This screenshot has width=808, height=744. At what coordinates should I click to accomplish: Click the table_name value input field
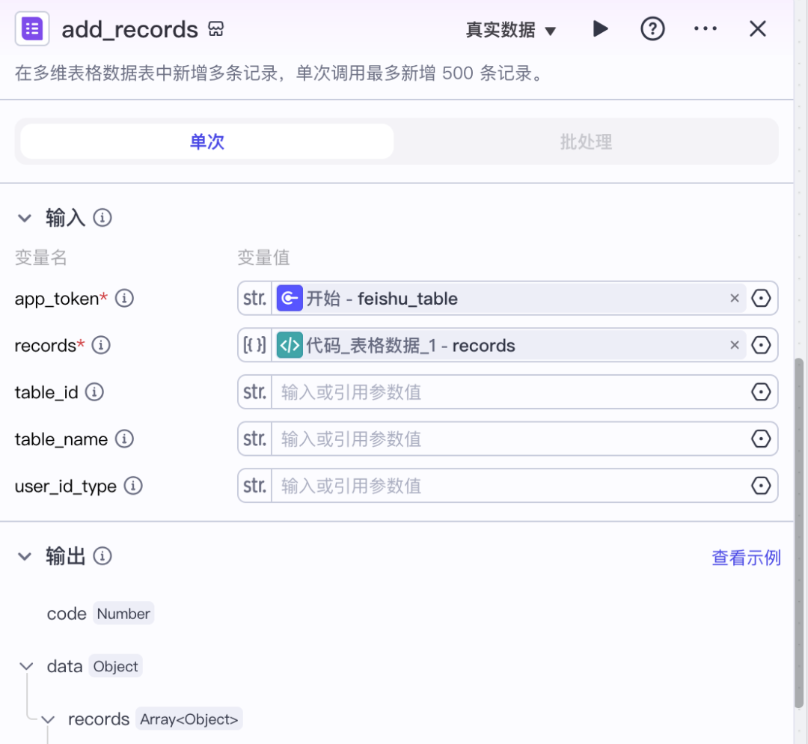[509, 439]
